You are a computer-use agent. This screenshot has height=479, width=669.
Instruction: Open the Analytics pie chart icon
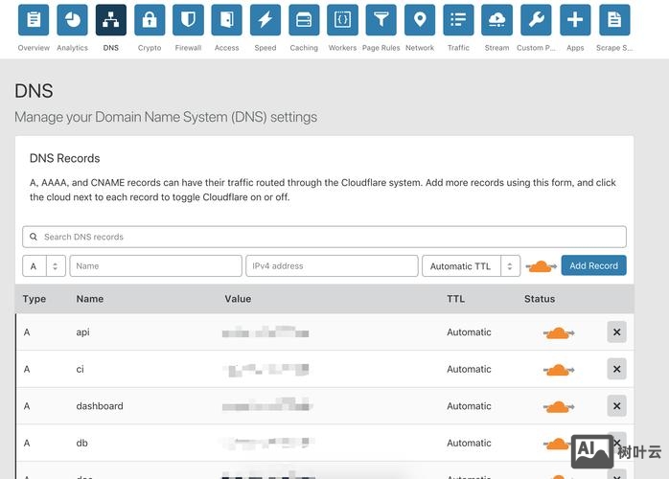point(72,20)
